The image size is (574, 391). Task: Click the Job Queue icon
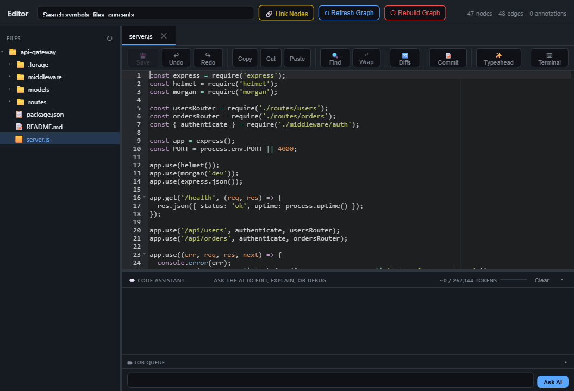[129, 362]
